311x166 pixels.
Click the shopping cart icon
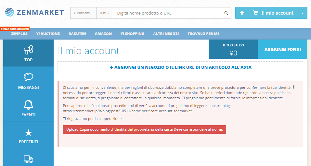(255, 13)
